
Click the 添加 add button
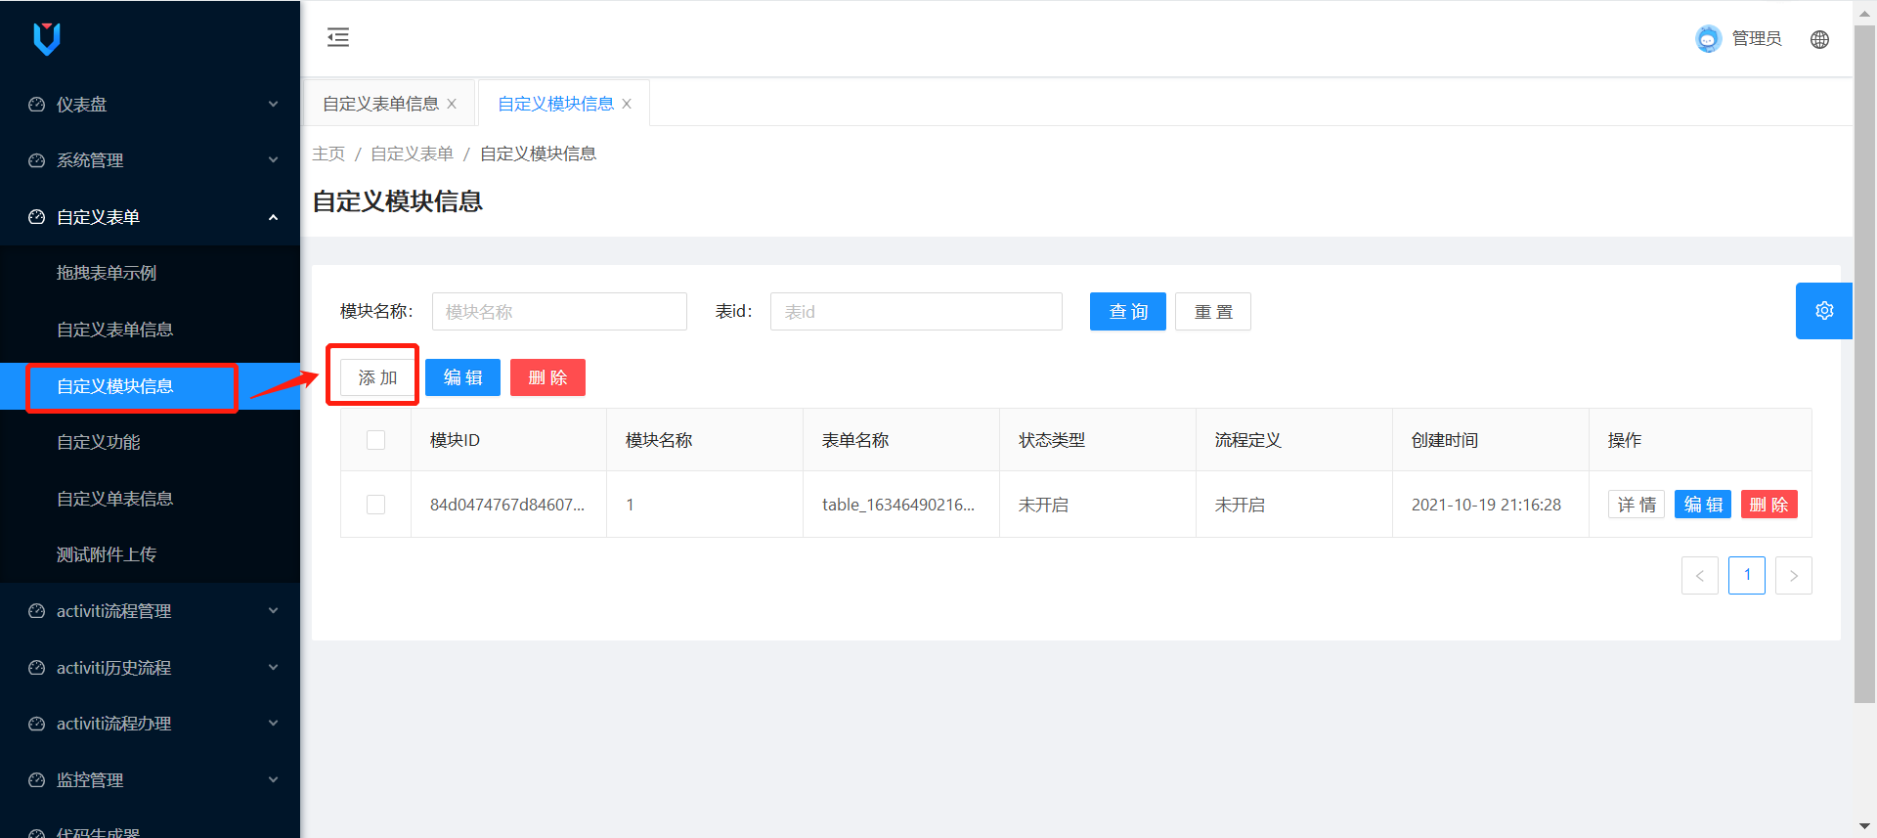pyautogui.click(x=377, y=377)
